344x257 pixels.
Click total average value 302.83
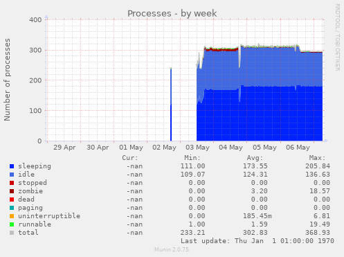click(255, 233)
